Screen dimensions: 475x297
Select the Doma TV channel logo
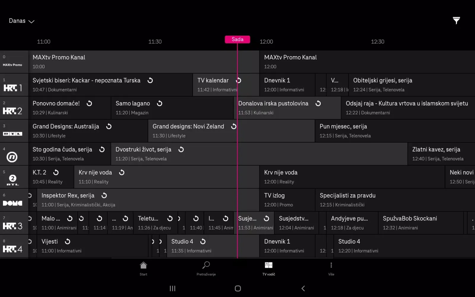coord(12,203)
